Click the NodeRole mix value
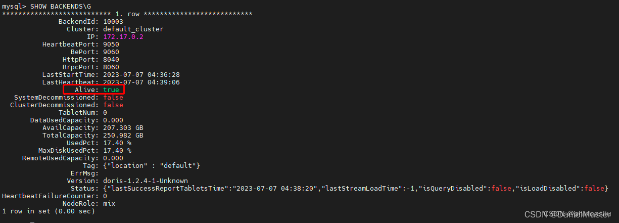 coord(109,203)
